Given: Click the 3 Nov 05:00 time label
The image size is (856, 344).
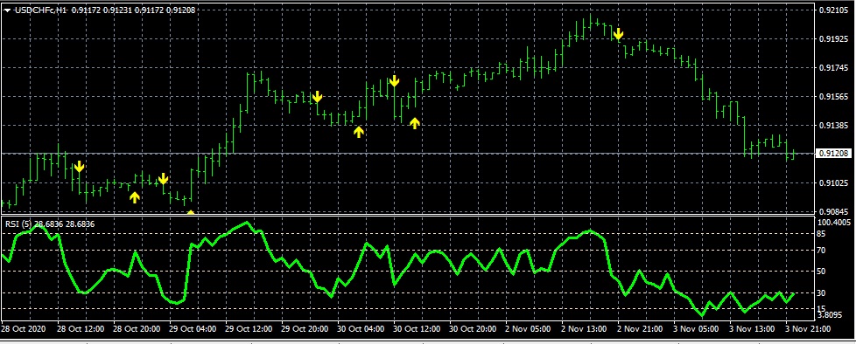Looking at the screenshot, I should 696,329.
